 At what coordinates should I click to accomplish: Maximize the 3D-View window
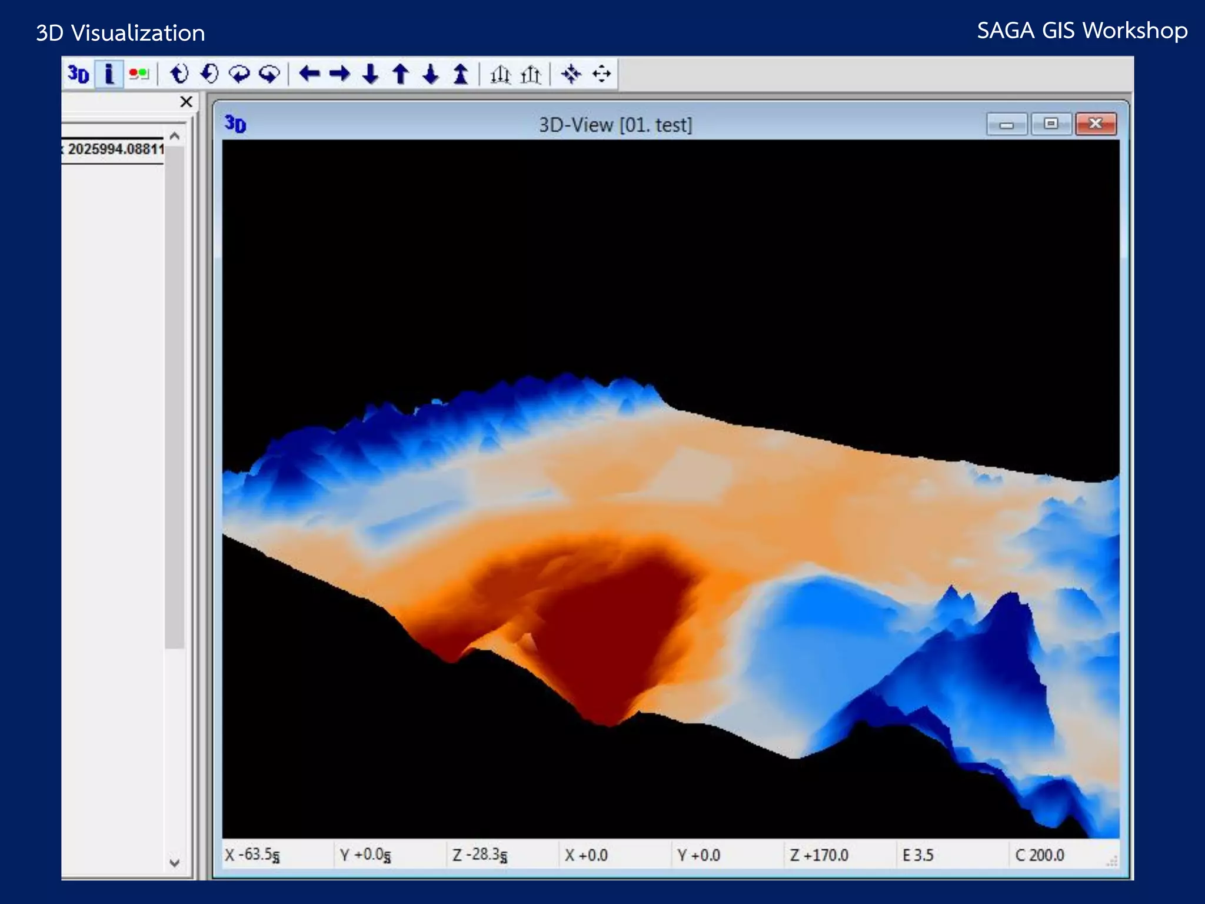point(1051,124)
